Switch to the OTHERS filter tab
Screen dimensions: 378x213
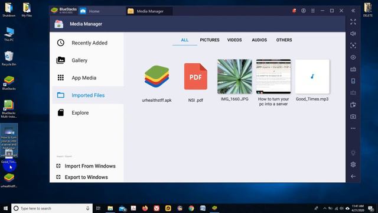coord(284,40)
